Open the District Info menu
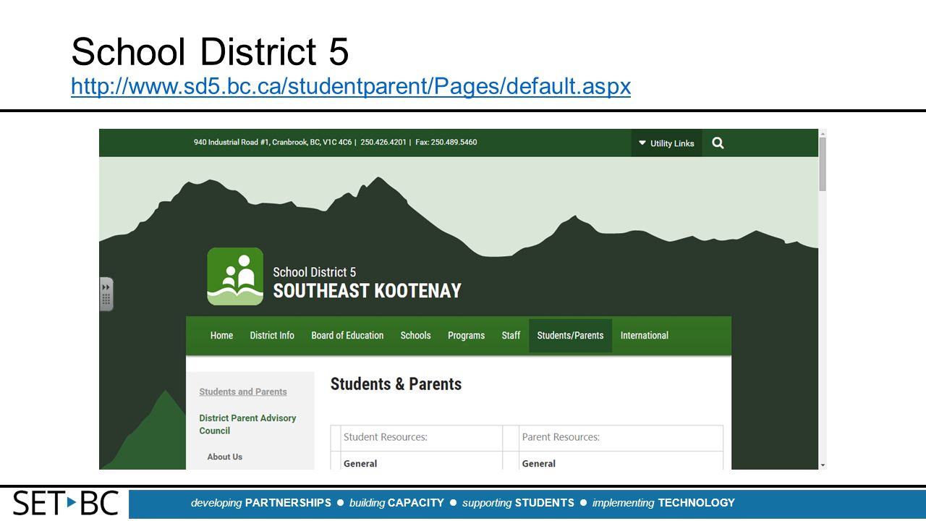The height and width of the screenshot is (521, 926). (272, 336)
